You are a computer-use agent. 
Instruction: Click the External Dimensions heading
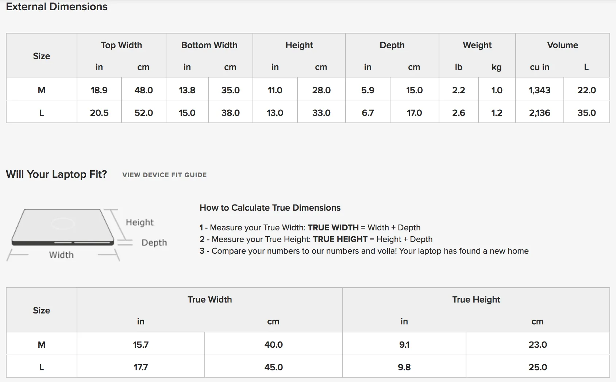point(57,7)
